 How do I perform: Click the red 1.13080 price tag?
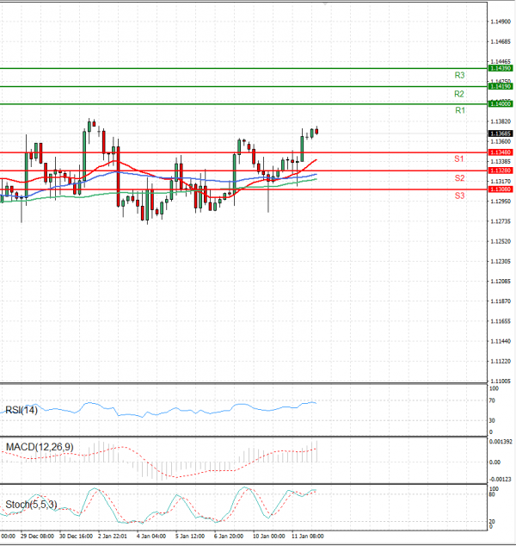(501, 189)
